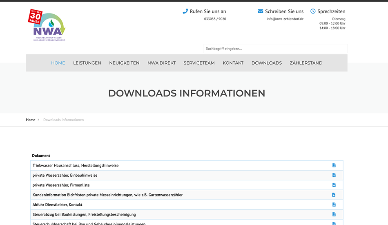Focus the Suchbegriff eingeben search field
Viewport: 388px width, 225px height.
click(275, 49)
